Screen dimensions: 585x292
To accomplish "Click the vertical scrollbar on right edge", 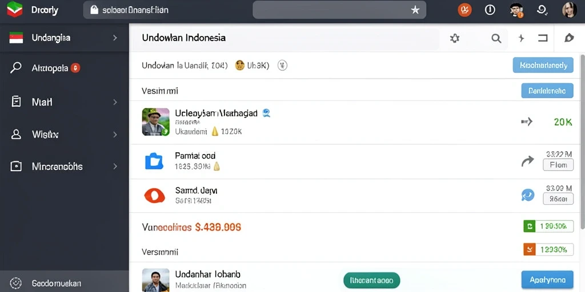I will (582, 141).
